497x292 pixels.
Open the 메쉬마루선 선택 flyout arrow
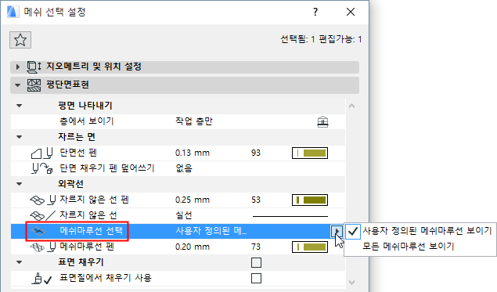tap(337, 231)
